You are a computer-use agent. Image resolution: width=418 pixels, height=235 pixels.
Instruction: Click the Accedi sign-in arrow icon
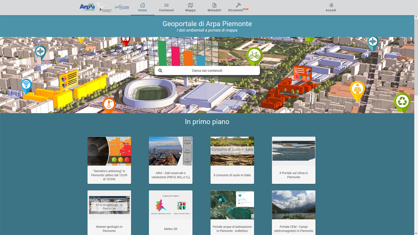point(331,5)
